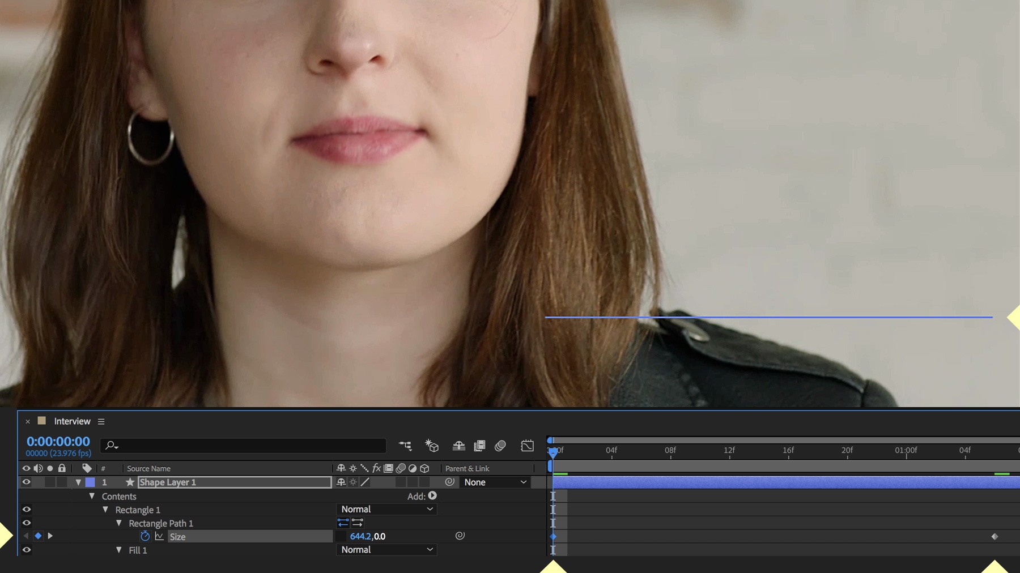The width and height of the screenshot is (1020, 573).
Task: Toggle visibility of Fill 1
Action: point(26,550)
